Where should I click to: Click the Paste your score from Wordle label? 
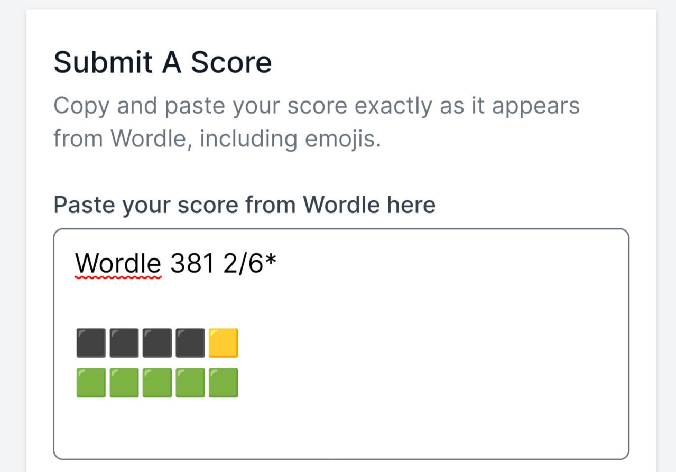point(245,205)
